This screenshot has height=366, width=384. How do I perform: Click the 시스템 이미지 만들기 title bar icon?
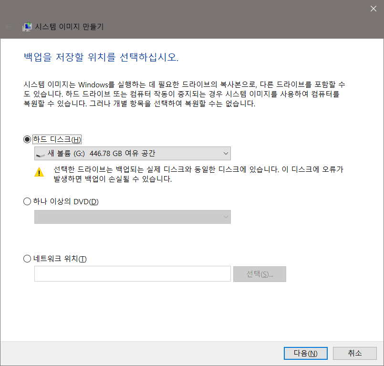pos(27,27)
